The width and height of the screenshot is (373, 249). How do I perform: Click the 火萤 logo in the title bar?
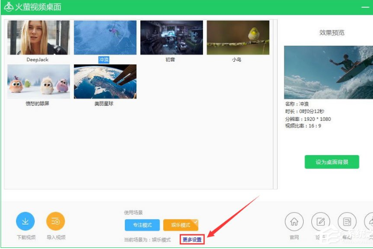point(9,7)
